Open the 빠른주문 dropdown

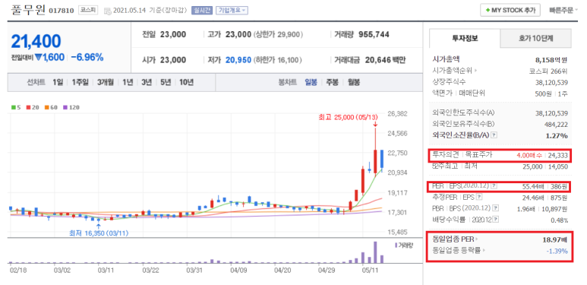[x=563, y=10]
